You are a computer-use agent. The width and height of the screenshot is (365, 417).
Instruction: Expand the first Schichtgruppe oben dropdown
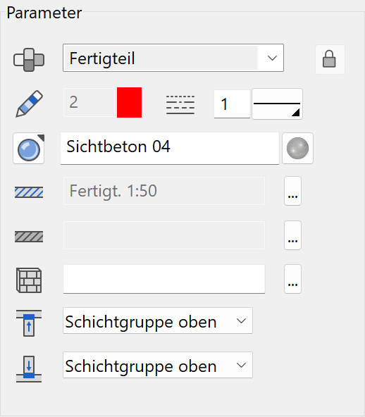(x=158, y=320)
